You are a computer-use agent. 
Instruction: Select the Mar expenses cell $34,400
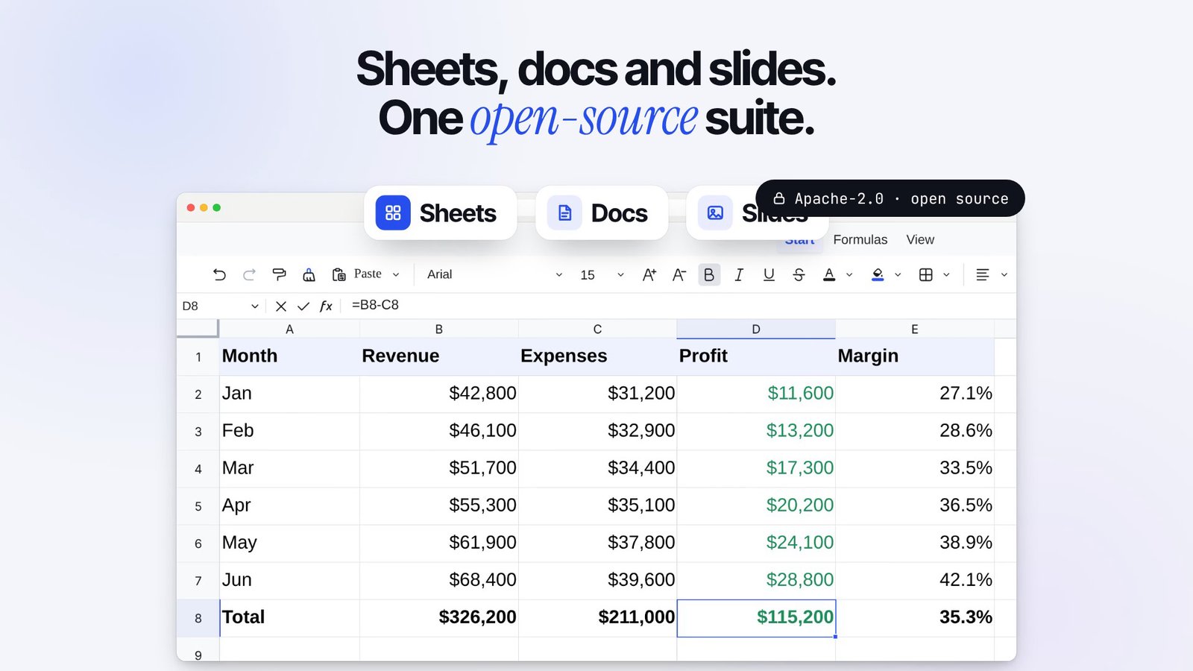[x=597, y=468]
